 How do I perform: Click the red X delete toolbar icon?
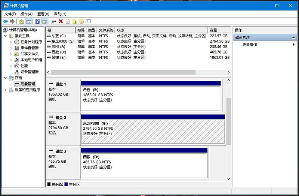tap(61, 21)
